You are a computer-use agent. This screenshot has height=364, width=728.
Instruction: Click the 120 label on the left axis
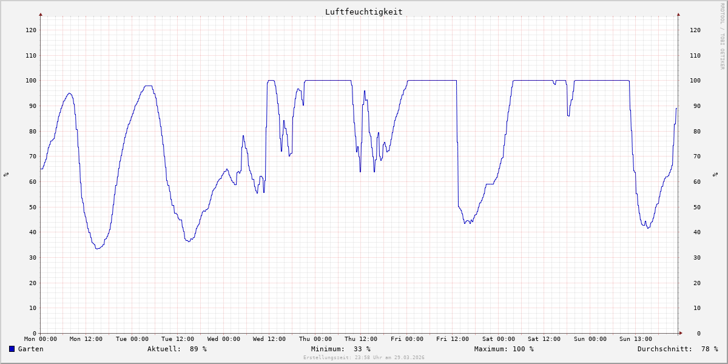[x=31, y=30]
